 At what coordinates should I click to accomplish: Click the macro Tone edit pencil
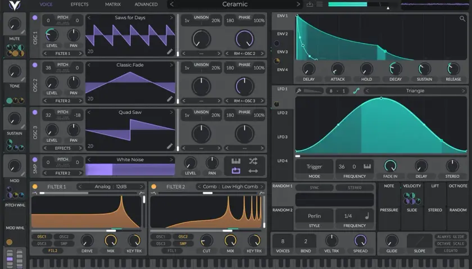click(23, 80)
